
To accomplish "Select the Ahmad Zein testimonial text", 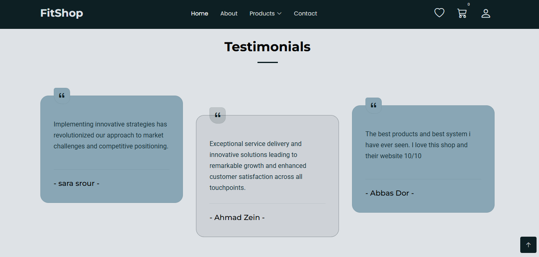I will click(258, 166).
